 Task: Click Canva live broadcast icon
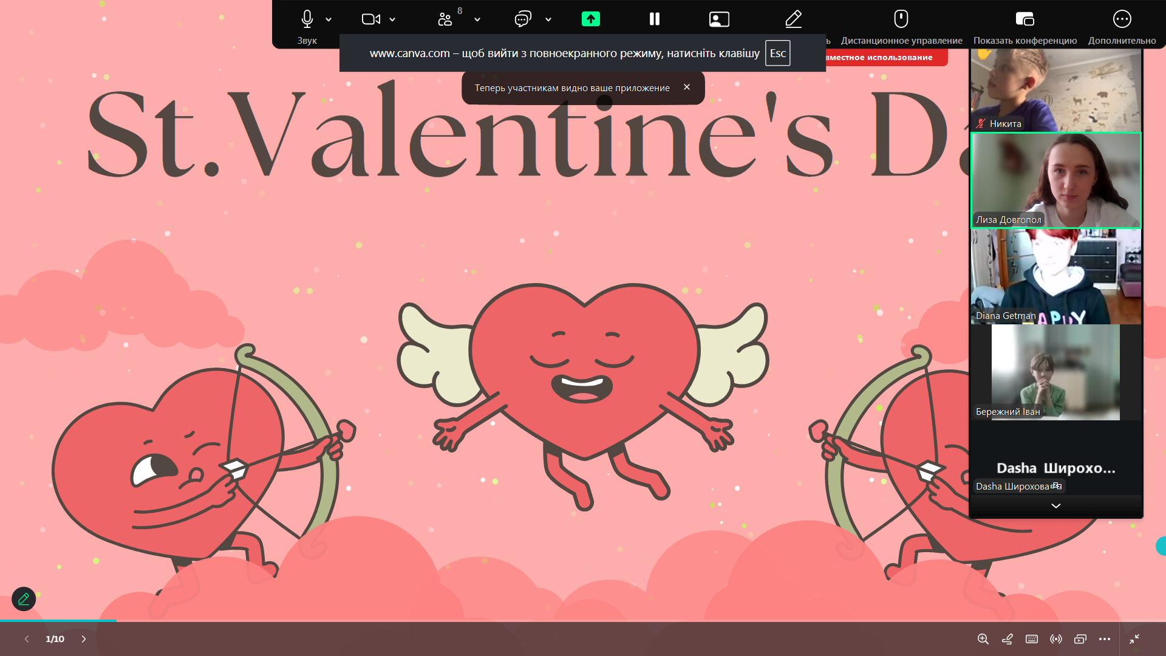click(x=1056, y=639)
